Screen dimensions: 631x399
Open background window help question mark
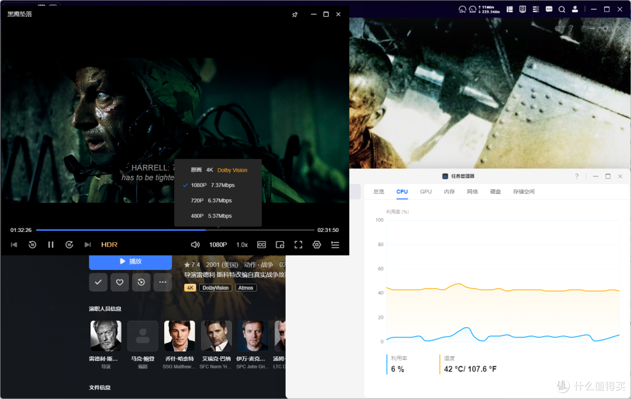point(571,29)
